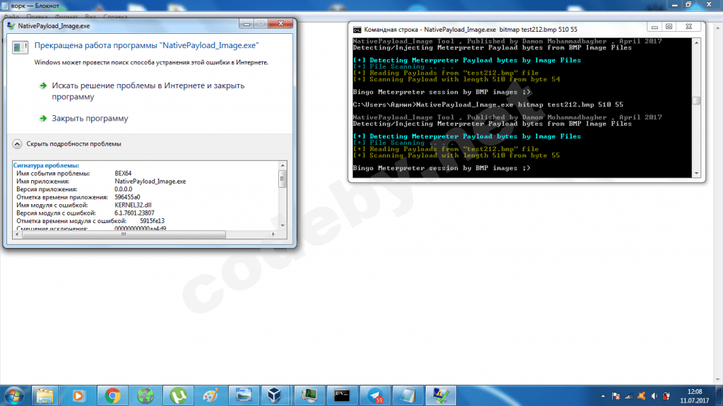The width and height of the screenshot is (723, 406).
Task: Open the Файл menu in Notepad
Action: click(11, 17)
